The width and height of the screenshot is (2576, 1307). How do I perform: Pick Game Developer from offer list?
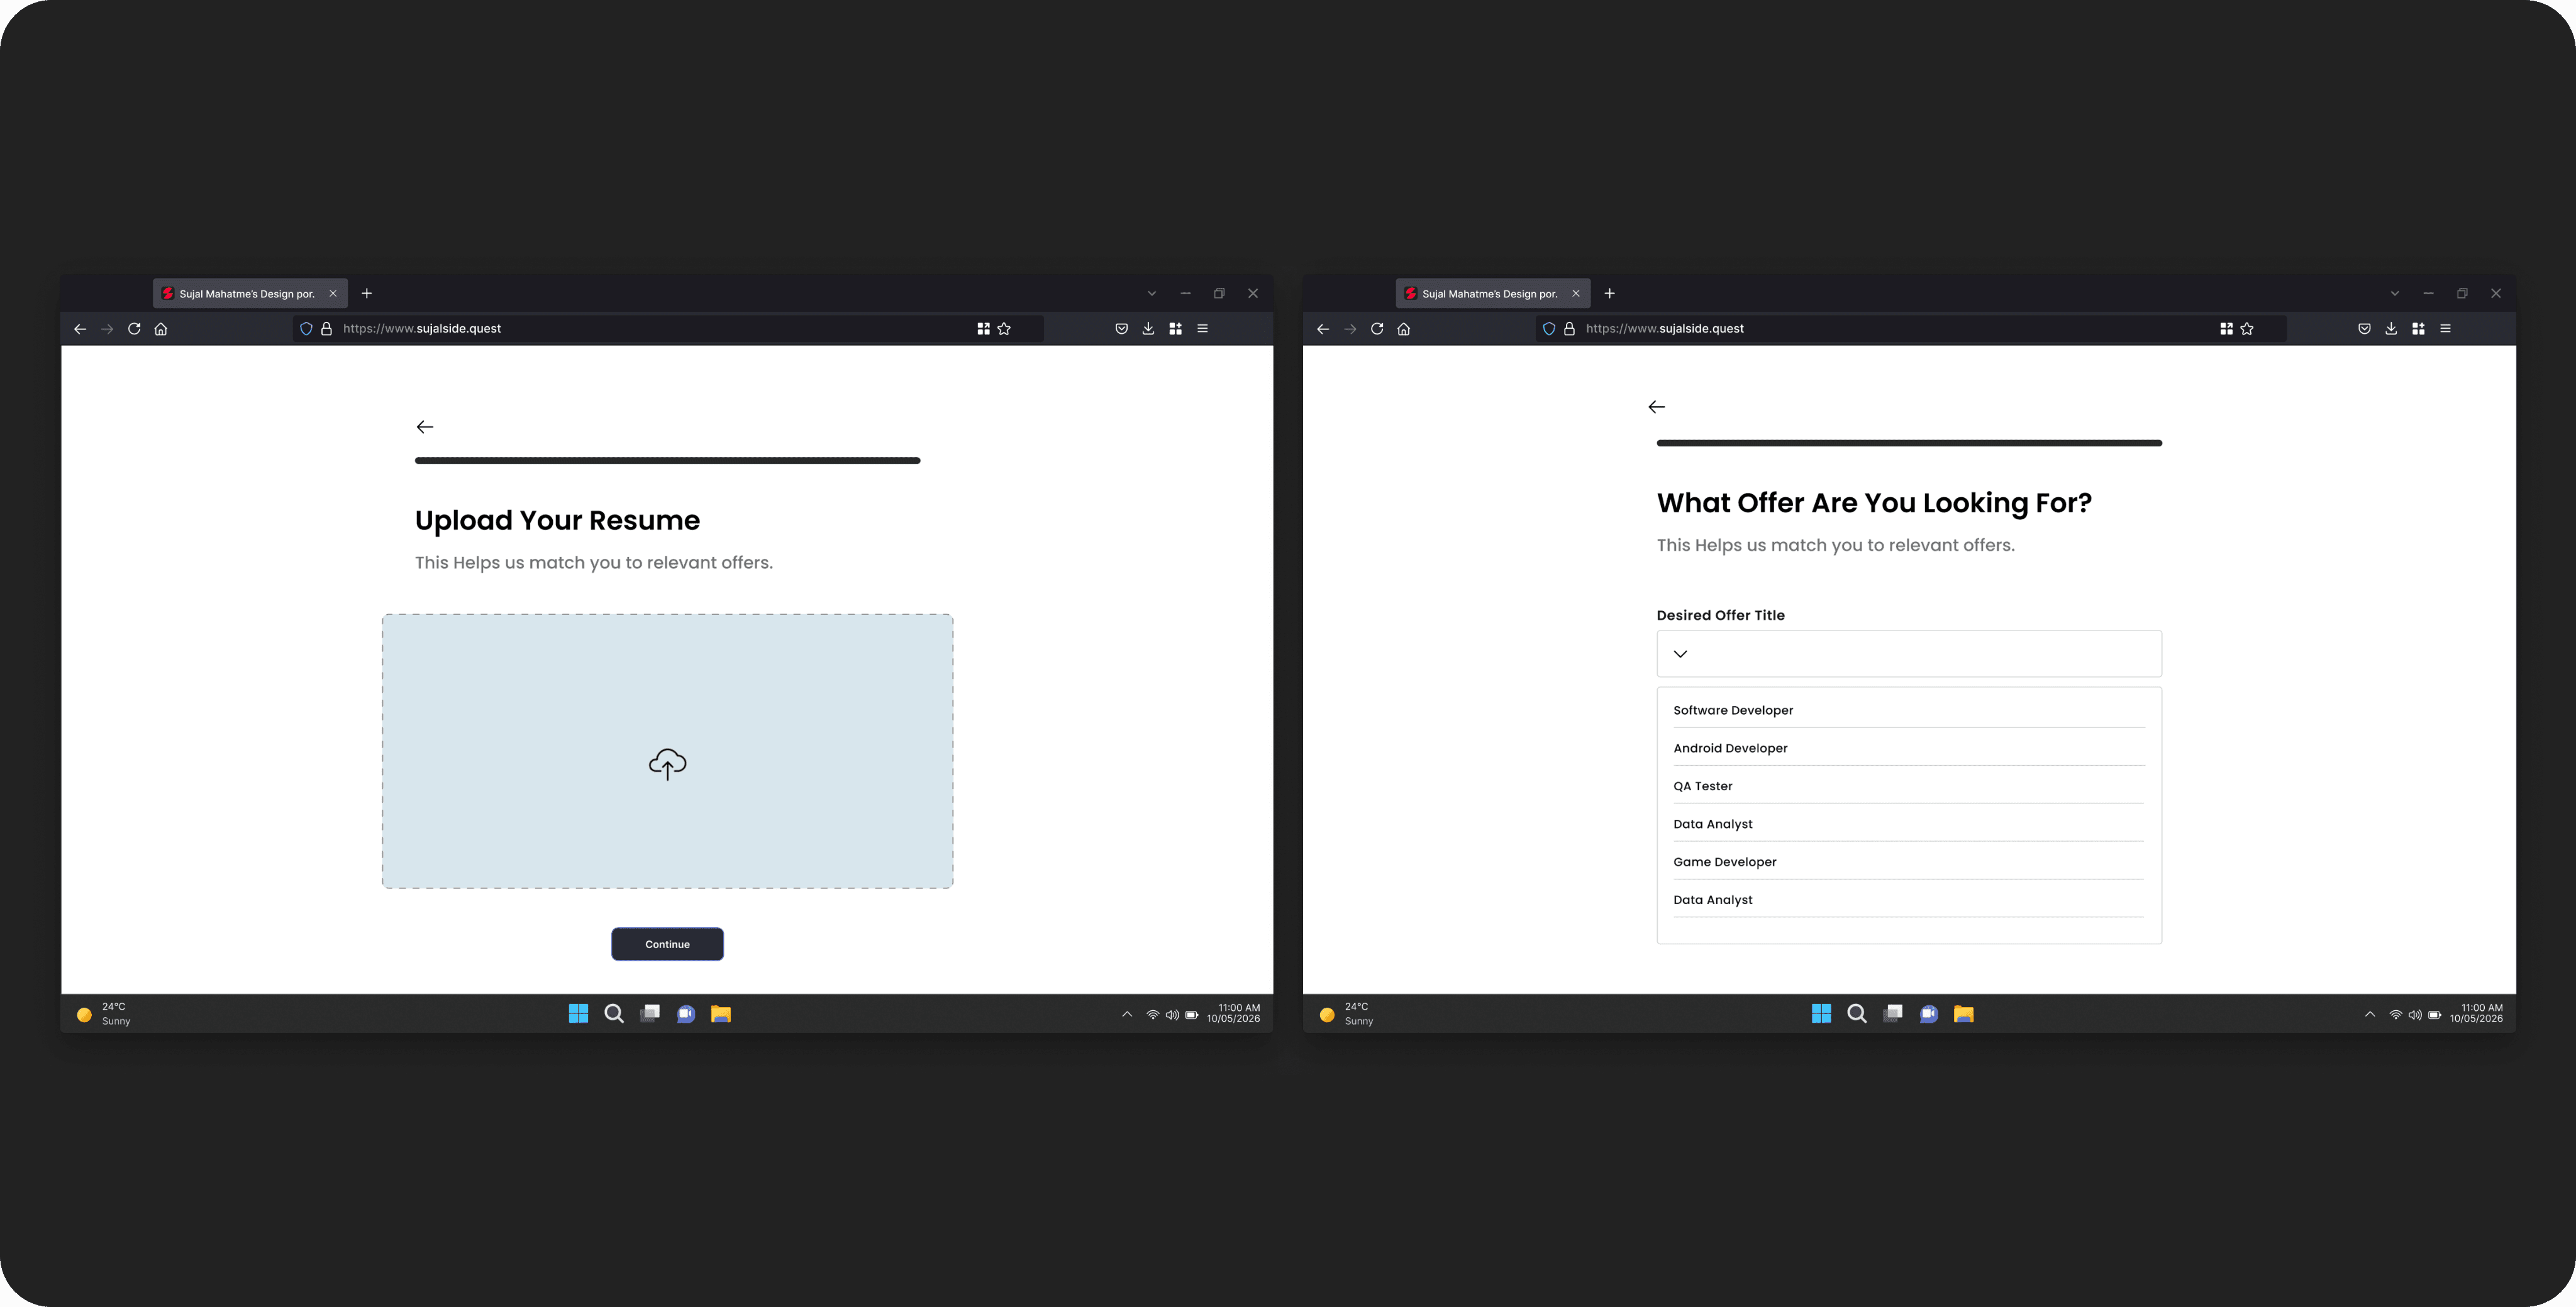pyautogui.click(x=1724, y=862)
